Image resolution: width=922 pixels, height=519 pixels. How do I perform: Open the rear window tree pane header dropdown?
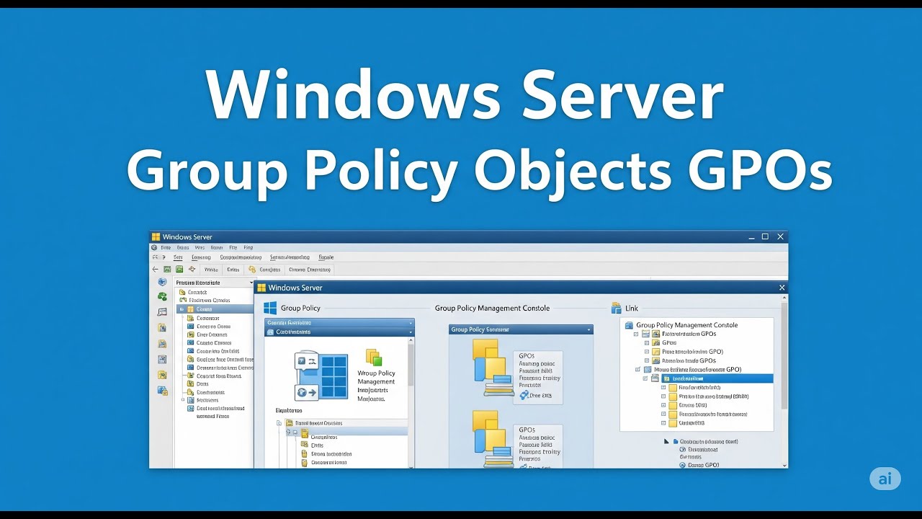[251, 283]
